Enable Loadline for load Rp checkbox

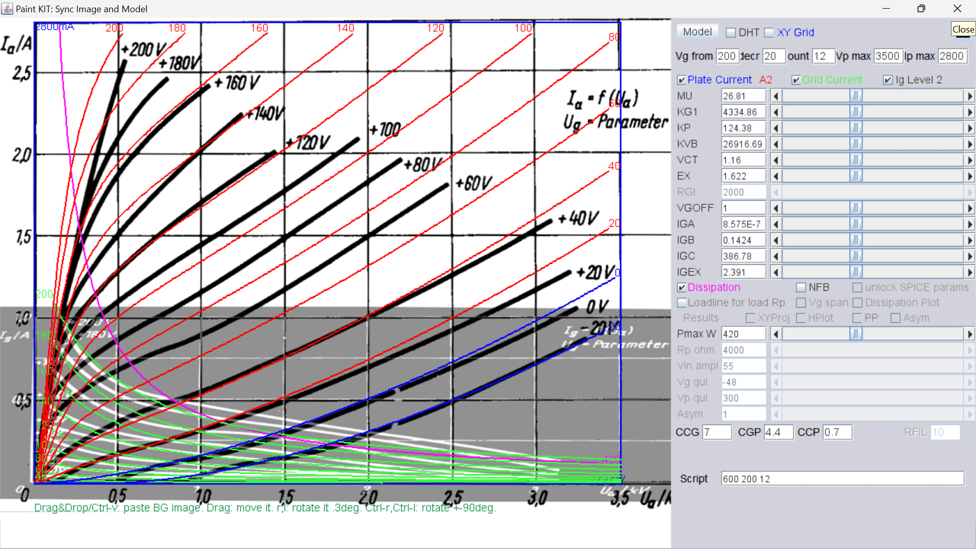point(682,303)
